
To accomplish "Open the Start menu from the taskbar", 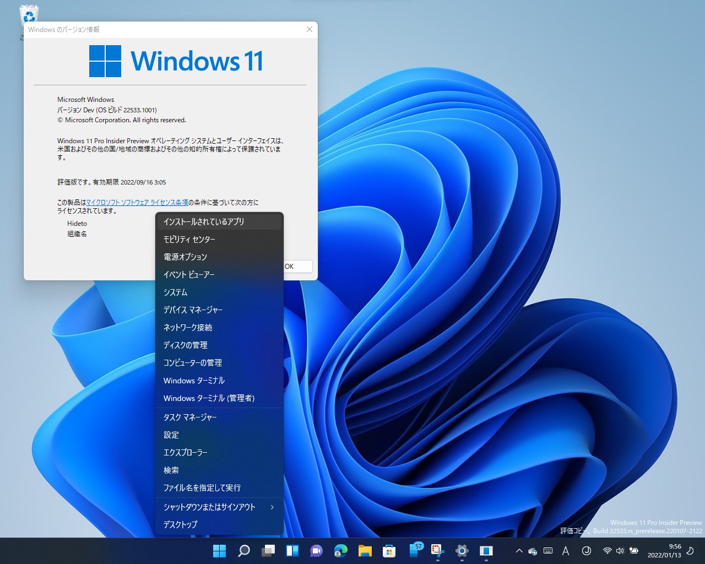I will pos(219,551).
